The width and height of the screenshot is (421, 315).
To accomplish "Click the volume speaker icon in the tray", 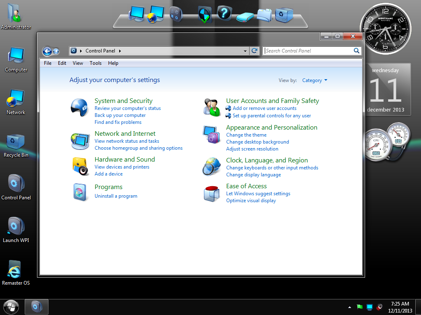I will [x=379, y=307].
